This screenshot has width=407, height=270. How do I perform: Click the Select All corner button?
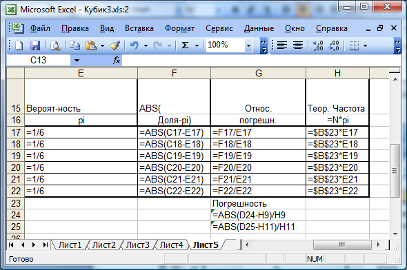point(16,73)
